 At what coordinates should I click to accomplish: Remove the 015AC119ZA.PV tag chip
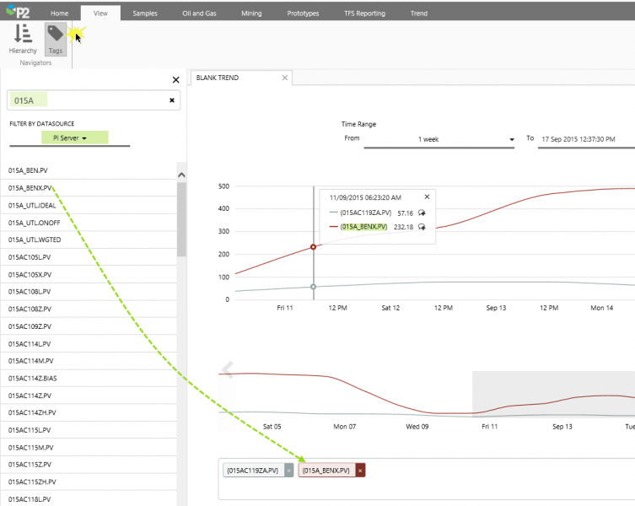[288, 470]
